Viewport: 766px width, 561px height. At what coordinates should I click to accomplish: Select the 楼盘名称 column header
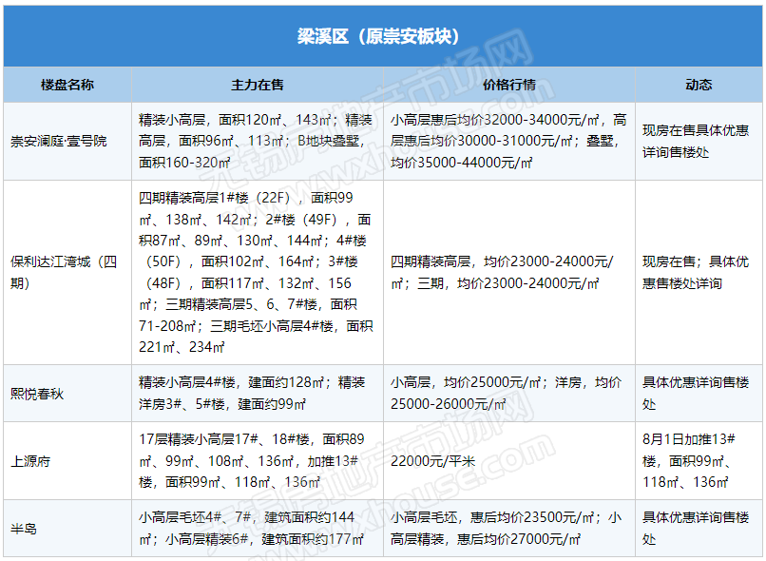pyautogui.click(x=67, y=85)
